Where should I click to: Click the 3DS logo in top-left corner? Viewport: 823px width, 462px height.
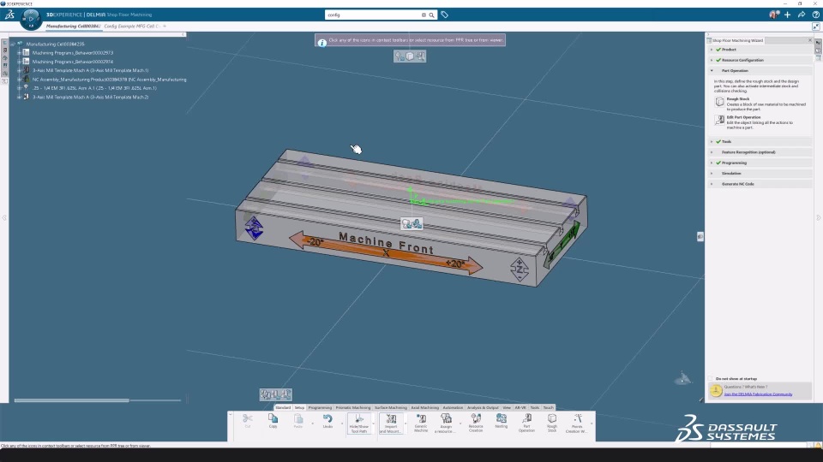(9, 15)
